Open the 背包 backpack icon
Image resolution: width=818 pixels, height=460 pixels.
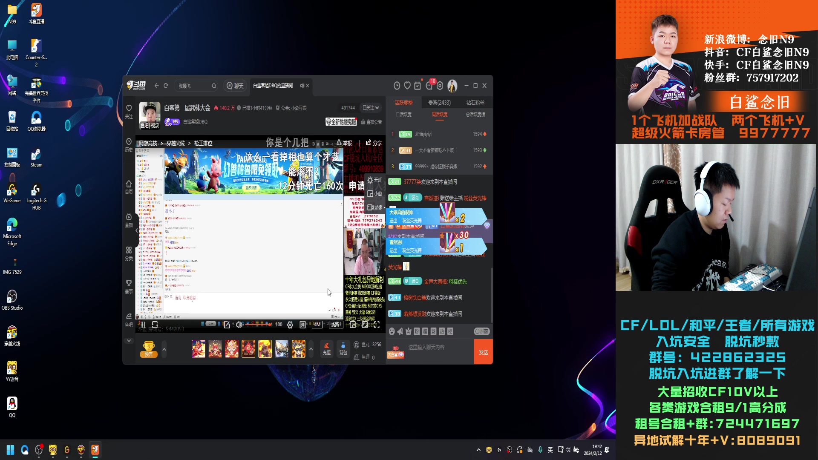[343, 348]
